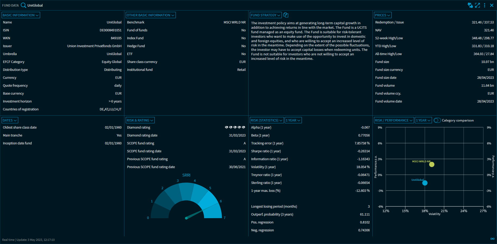
Task: Click the search magnifier icon beside UniGlobal
Action: pos(24,5)
